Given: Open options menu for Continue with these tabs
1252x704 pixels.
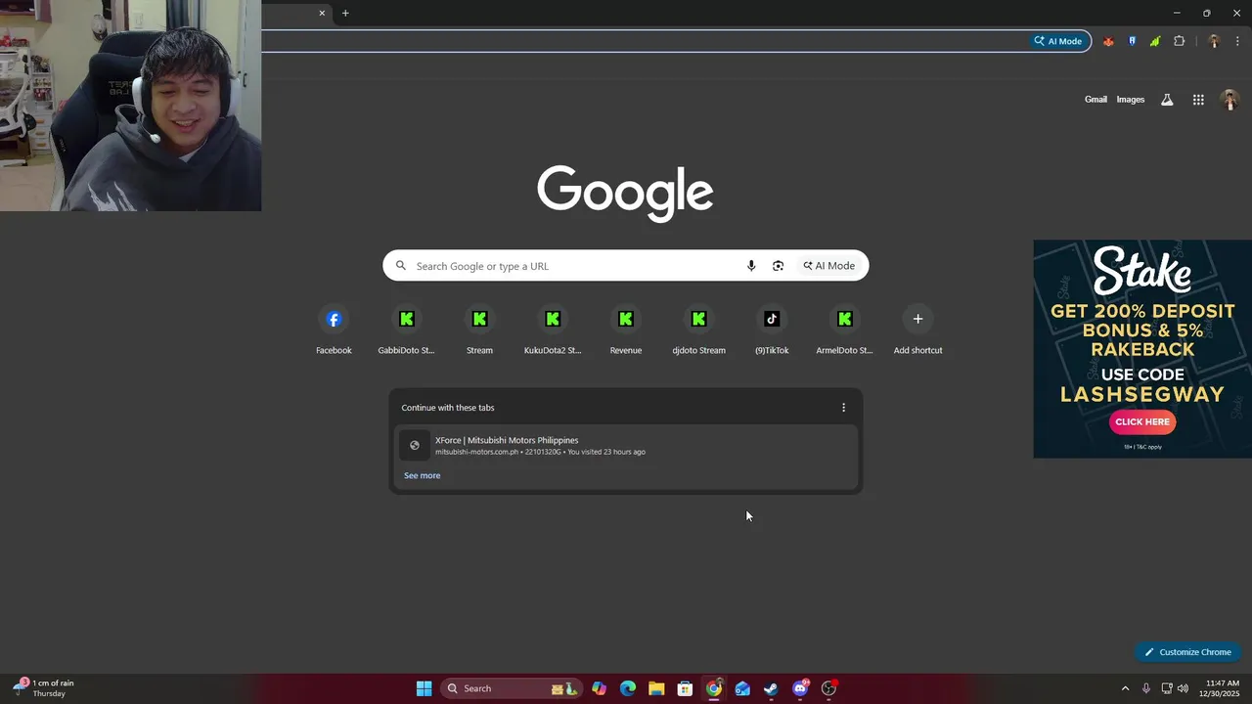Looking at the screenshot, I should tap(843, 408).
